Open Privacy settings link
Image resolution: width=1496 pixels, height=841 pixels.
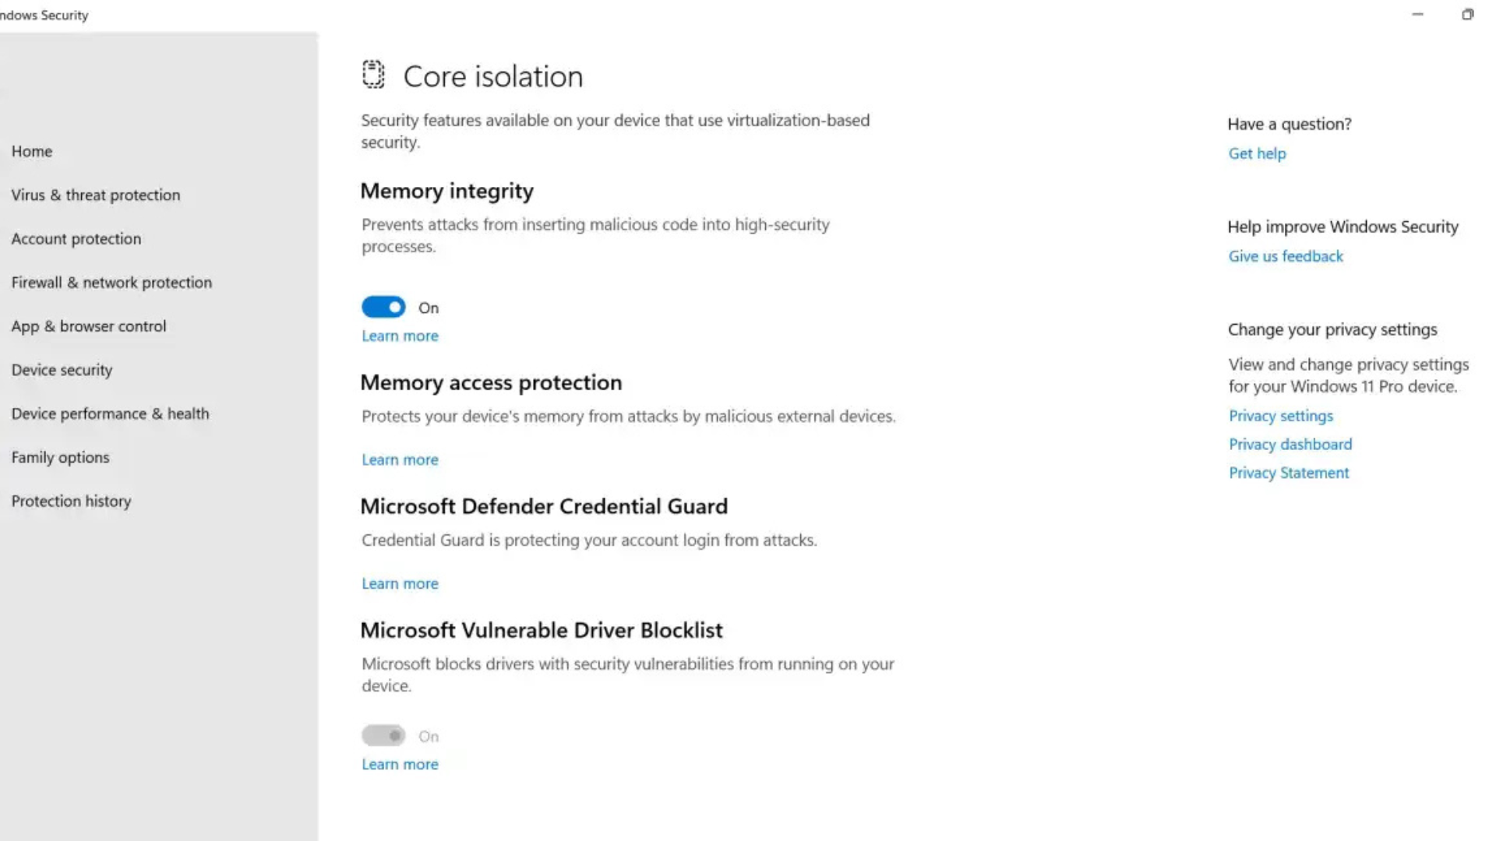click(1280, 416)
